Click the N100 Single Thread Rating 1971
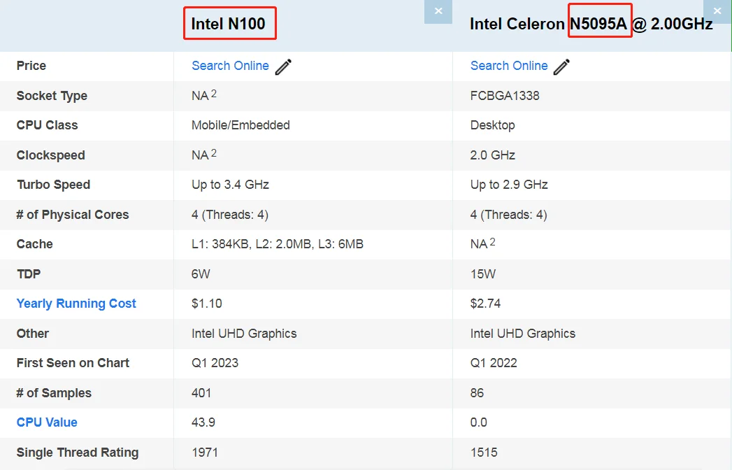 [x=205, y=453]
